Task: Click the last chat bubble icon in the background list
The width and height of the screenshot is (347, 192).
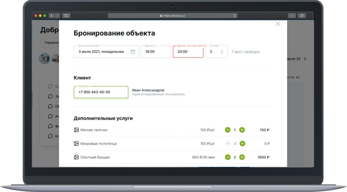Action: 50,136
